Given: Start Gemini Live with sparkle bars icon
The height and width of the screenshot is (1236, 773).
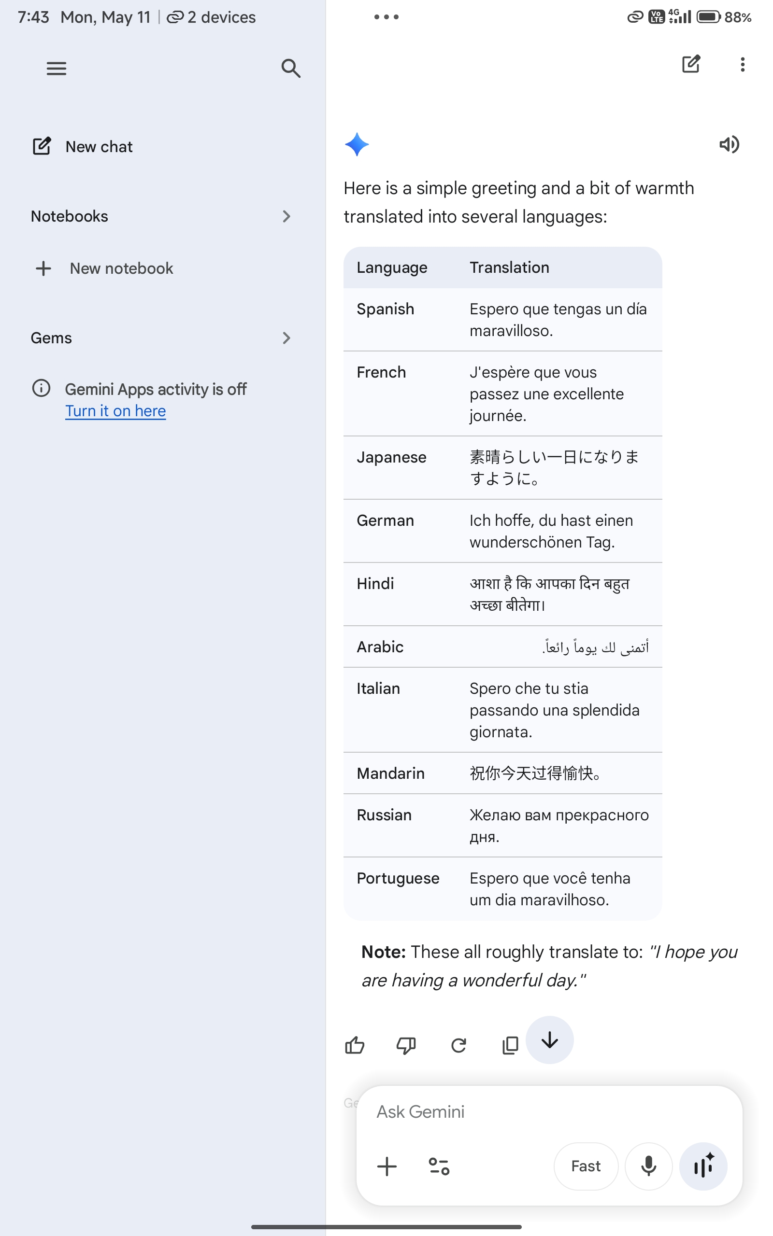Looking at the screenshot, I should [703, 1166].
